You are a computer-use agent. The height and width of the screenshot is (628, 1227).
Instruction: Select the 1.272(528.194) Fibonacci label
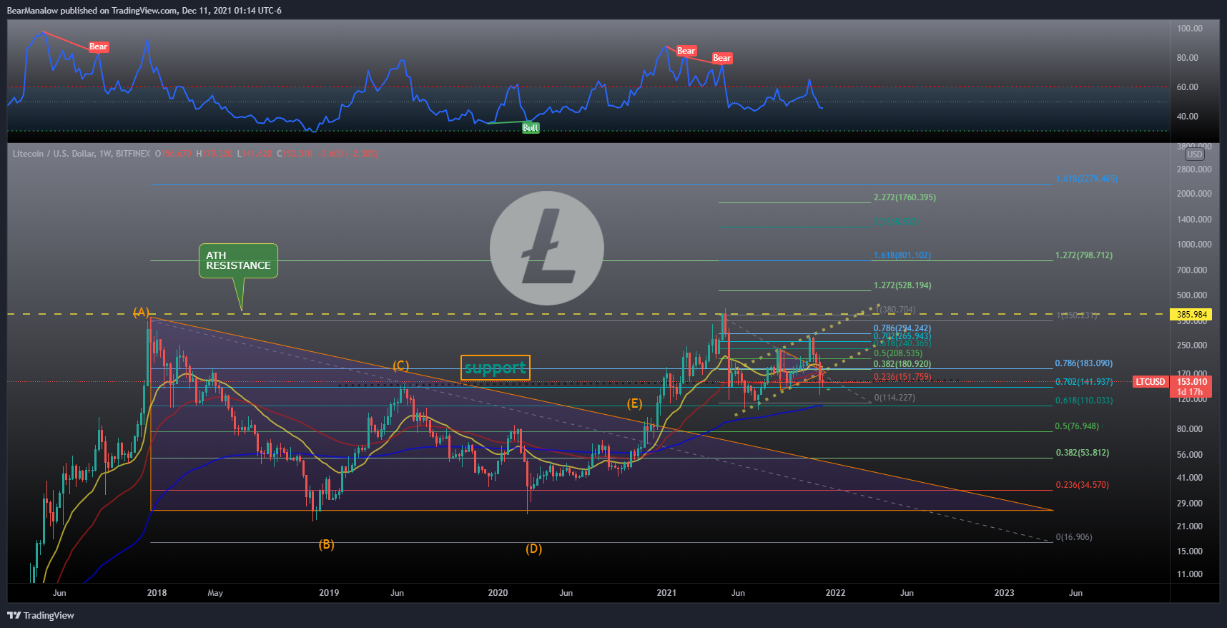[x=902, y=285]
